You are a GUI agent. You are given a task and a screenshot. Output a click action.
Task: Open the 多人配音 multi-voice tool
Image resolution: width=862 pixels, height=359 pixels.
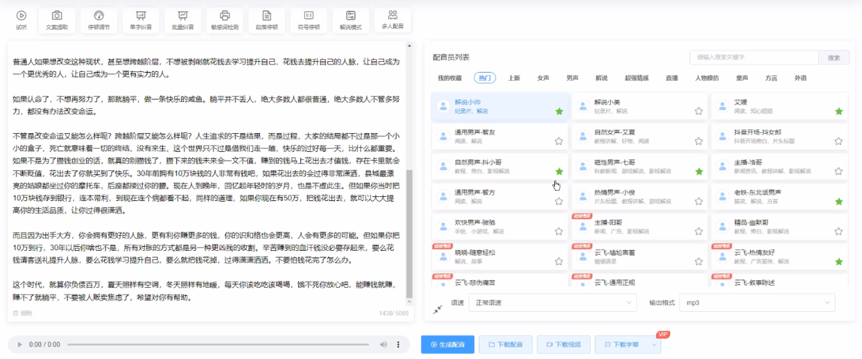pos(393,16)
